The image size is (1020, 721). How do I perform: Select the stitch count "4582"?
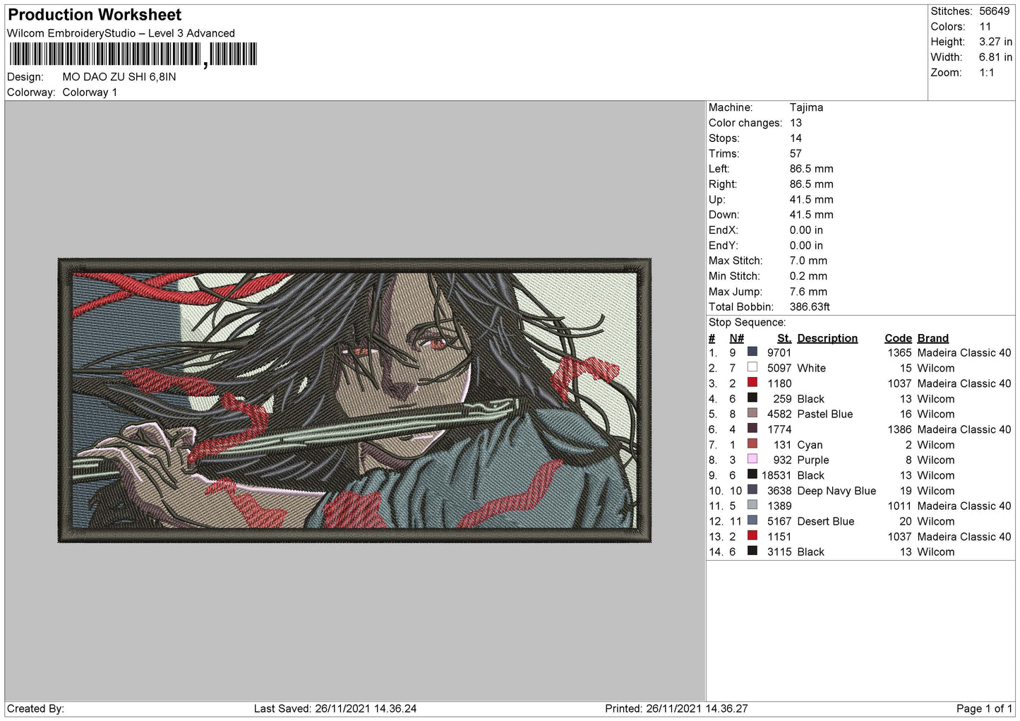779,414
